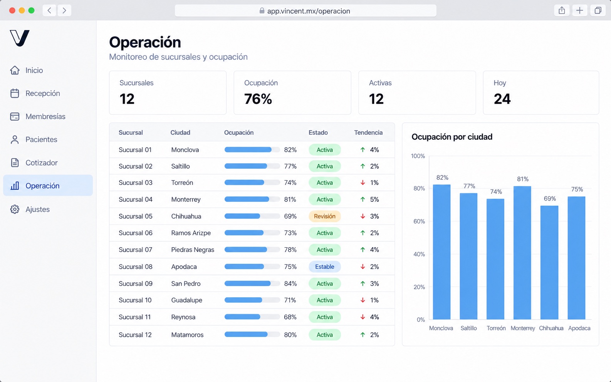Click the Activa badge for Sucursal 01

pyautogui.click(x=325, y=150)
